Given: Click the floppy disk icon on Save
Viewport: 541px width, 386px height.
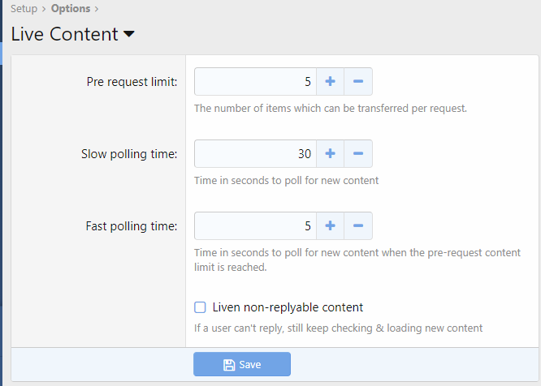Looking at the screenshot, I should [229, 365].
